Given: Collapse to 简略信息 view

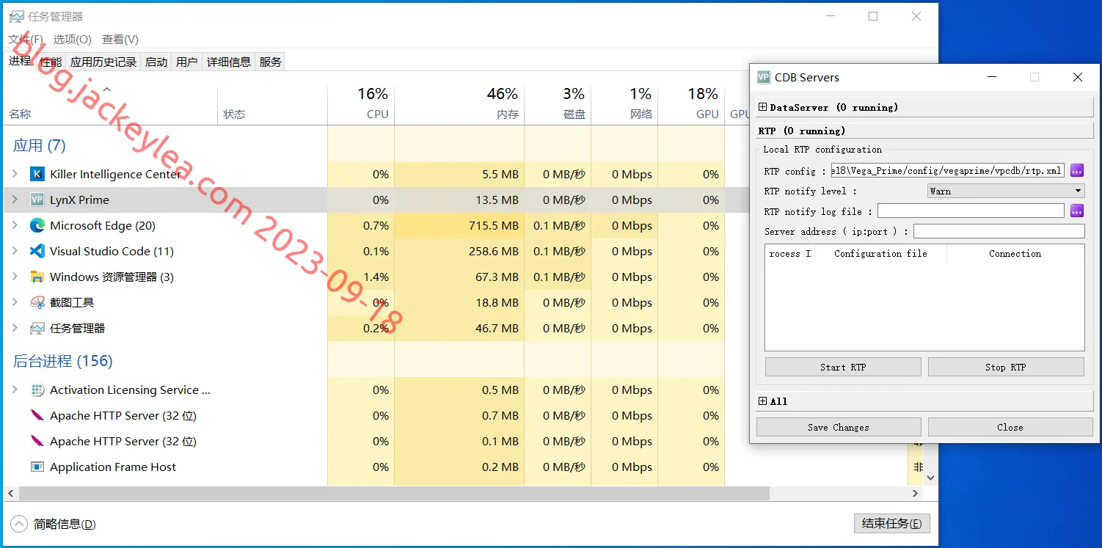Looking at the screenshot, I should [54, 525].
